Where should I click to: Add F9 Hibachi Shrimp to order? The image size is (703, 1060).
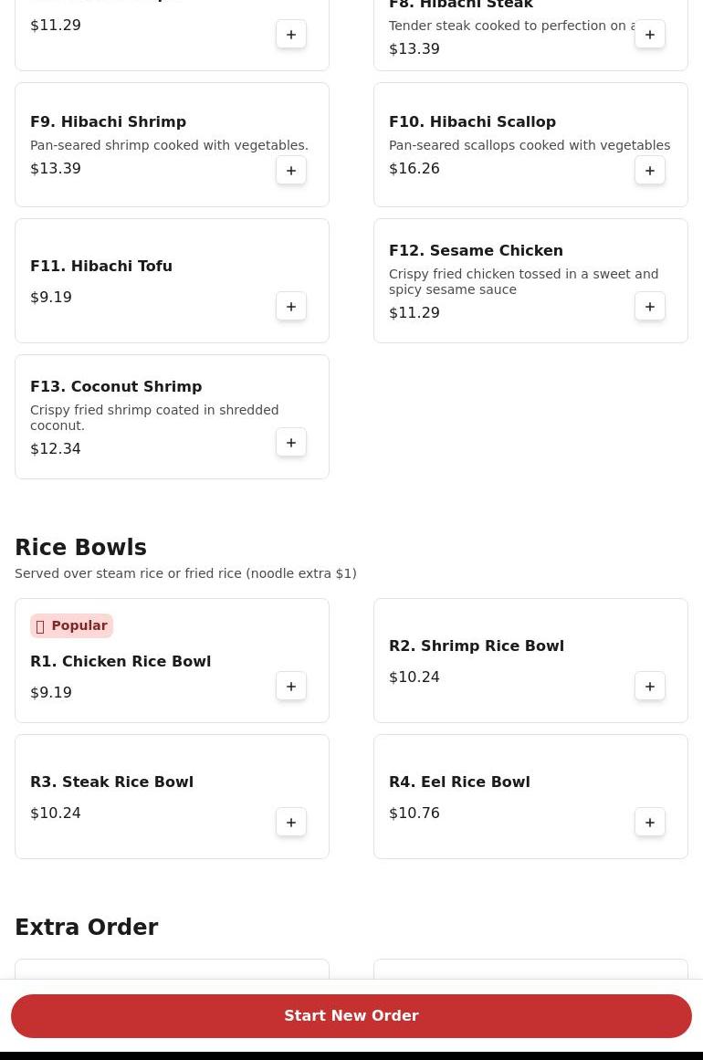tap(291, 171)
